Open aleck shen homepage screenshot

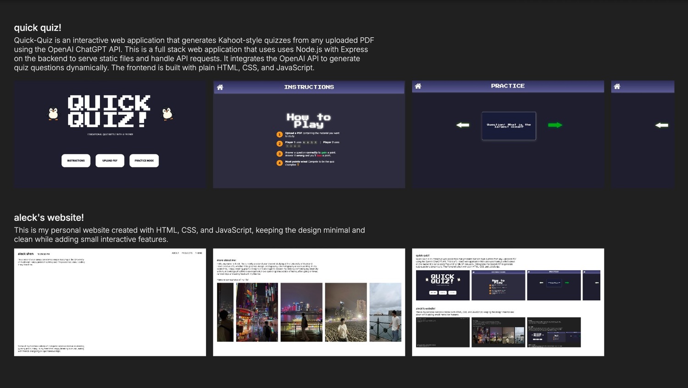coord(110,302)
